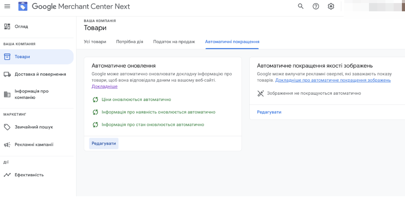
Task: Go to Огляд in sidebar
Action: [22, 27]
